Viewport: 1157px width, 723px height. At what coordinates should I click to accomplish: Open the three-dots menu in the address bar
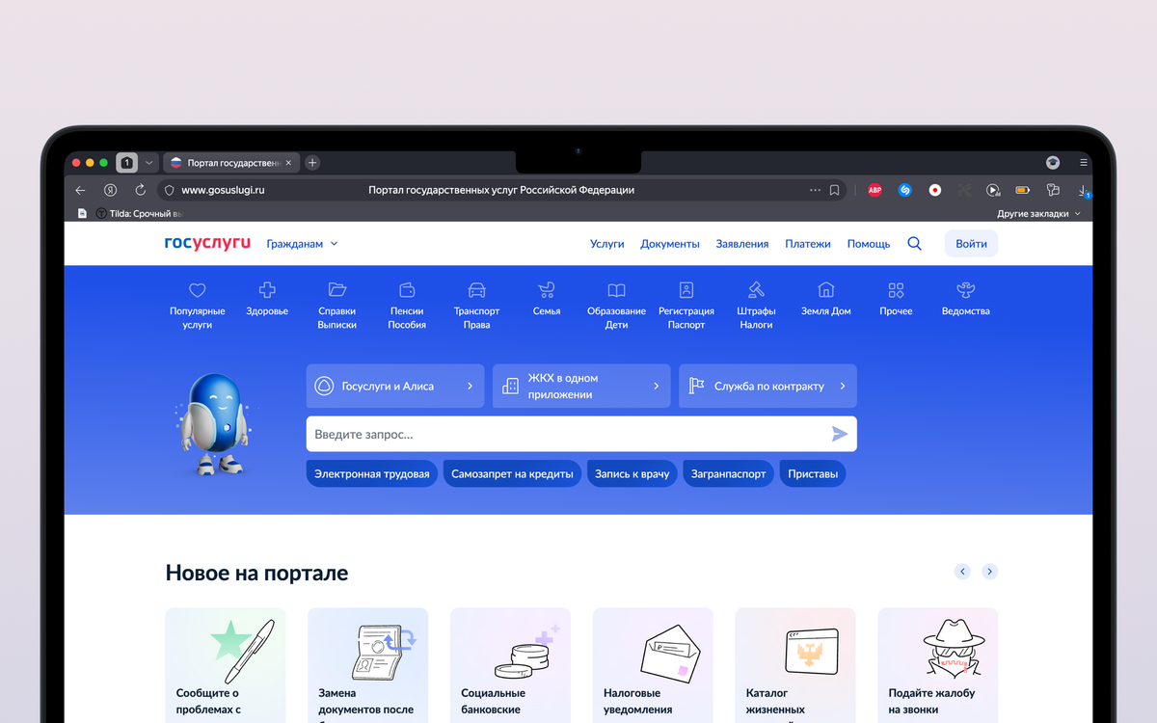coord(815,190)
